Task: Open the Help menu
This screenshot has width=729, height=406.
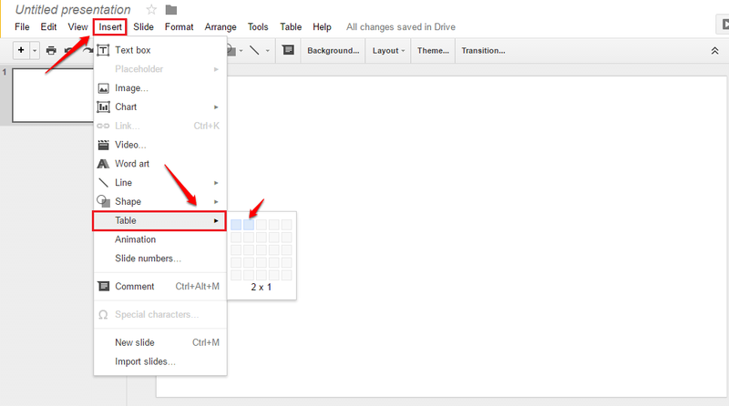Action: (322, 27)
